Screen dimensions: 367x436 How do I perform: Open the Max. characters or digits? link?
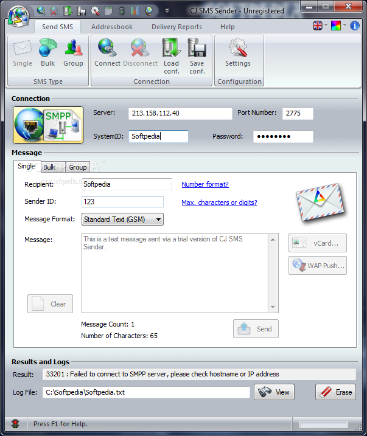(219, 202)
